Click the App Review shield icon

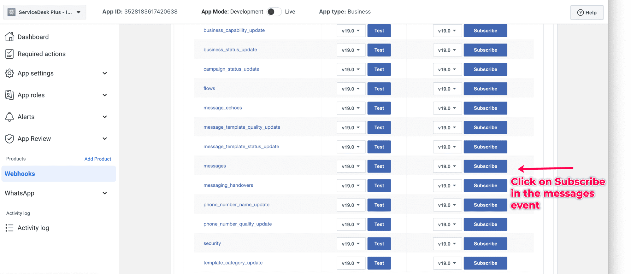[9, 138]
